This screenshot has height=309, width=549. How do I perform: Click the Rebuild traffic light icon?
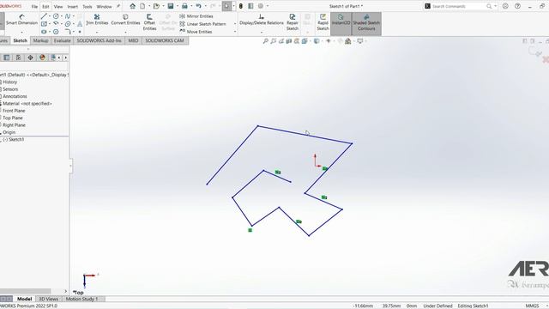[241, 6]
